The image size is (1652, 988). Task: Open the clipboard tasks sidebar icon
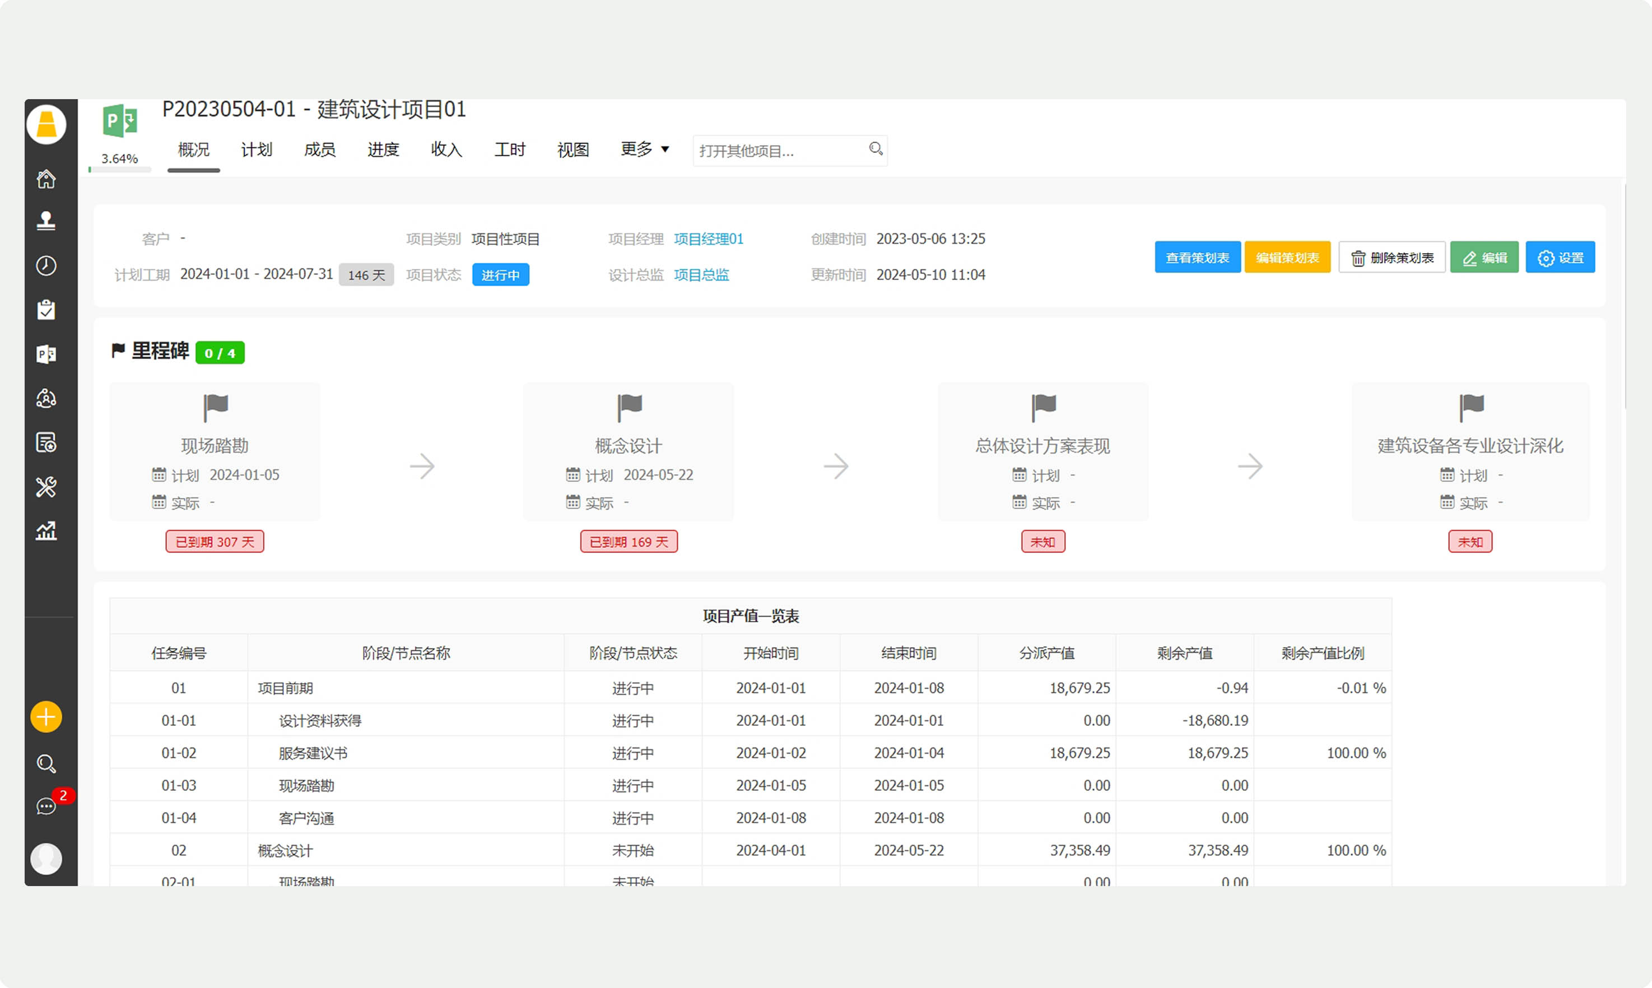(46, 310)
